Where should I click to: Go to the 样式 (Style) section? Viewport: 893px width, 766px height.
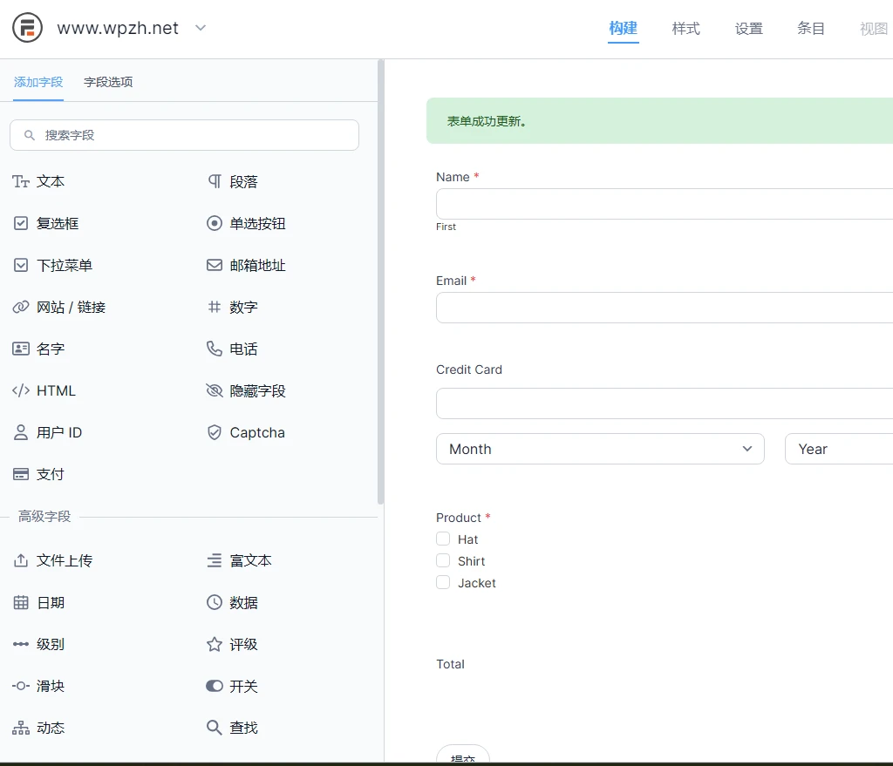click(685, 28)
